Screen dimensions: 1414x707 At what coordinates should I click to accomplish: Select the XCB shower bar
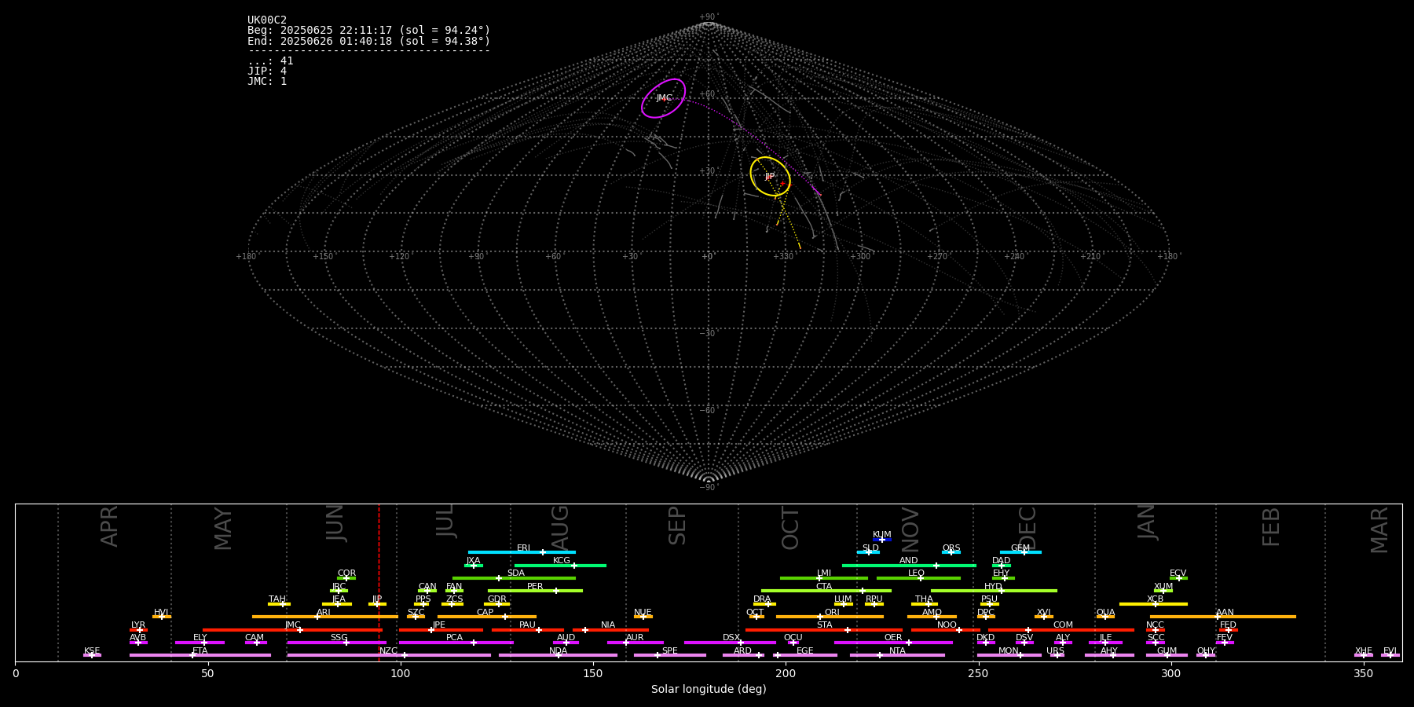(x=1153, y=604)
